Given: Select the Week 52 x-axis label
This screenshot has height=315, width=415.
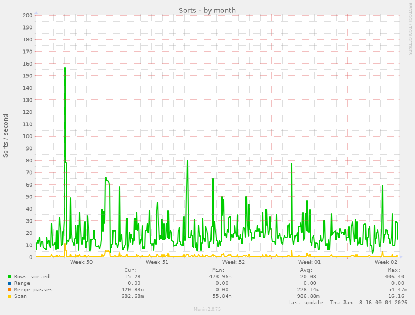Looking at the screenshot, I should click(234, 262).
